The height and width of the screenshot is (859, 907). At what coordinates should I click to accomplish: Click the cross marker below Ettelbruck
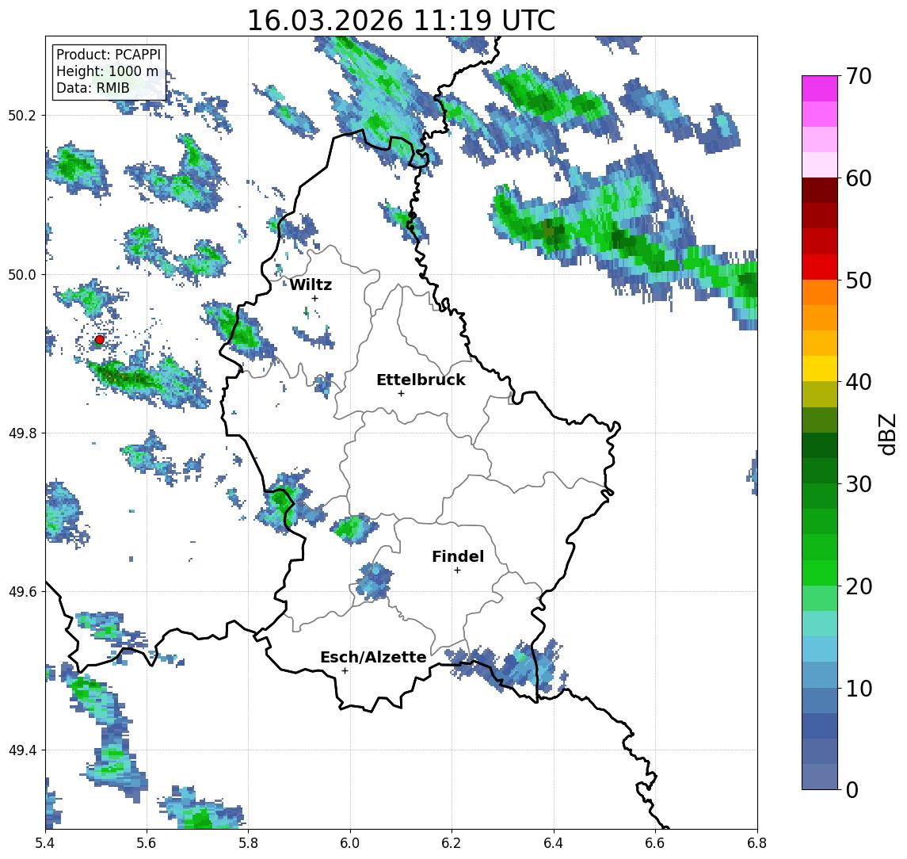pyautogui.click(x=401, y=393)
